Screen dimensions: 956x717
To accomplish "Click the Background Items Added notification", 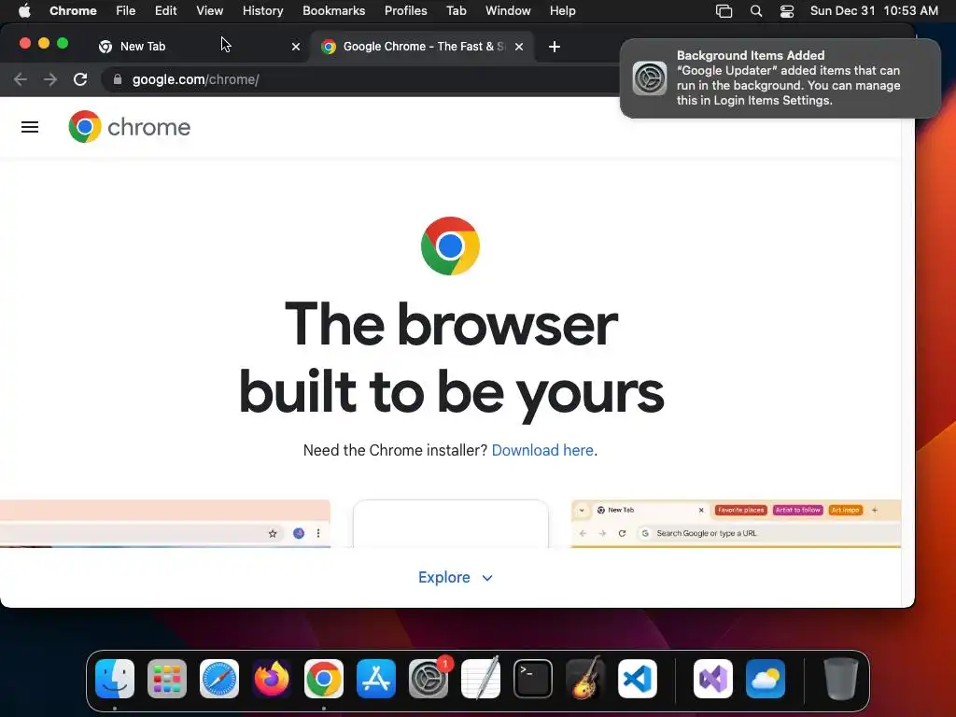I will [x=780, y=78].
